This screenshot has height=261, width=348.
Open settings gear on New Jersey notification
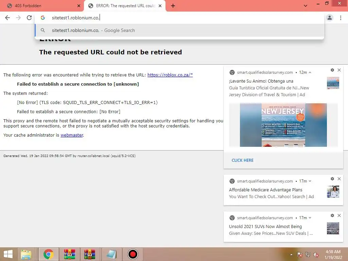click(332, 70)
